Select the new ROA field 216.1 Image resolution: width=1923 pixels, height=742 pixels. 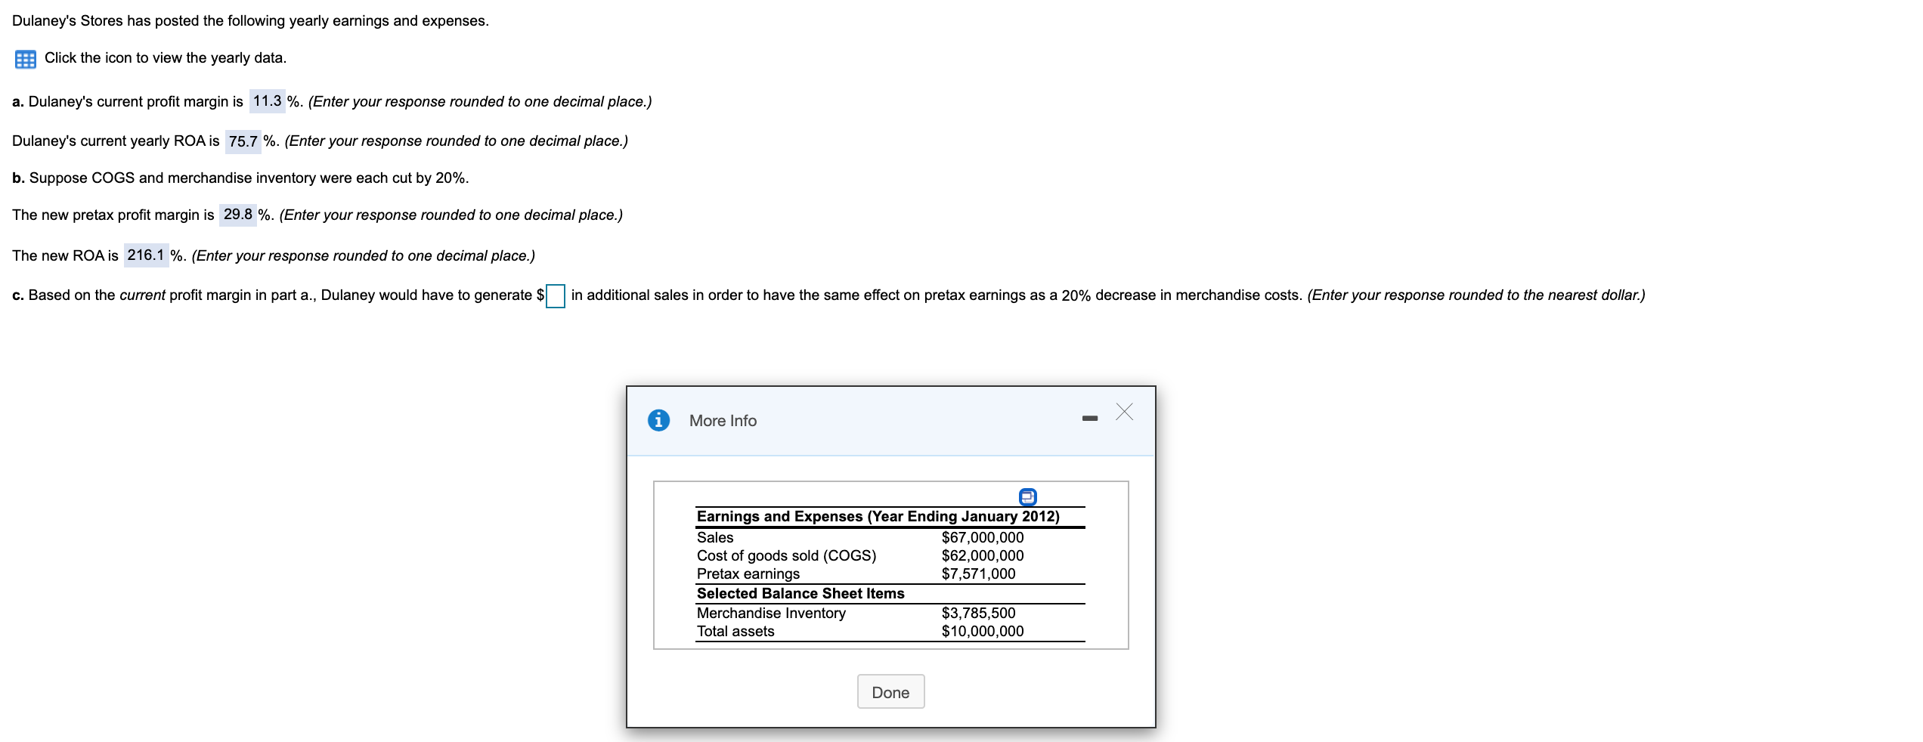146,255
